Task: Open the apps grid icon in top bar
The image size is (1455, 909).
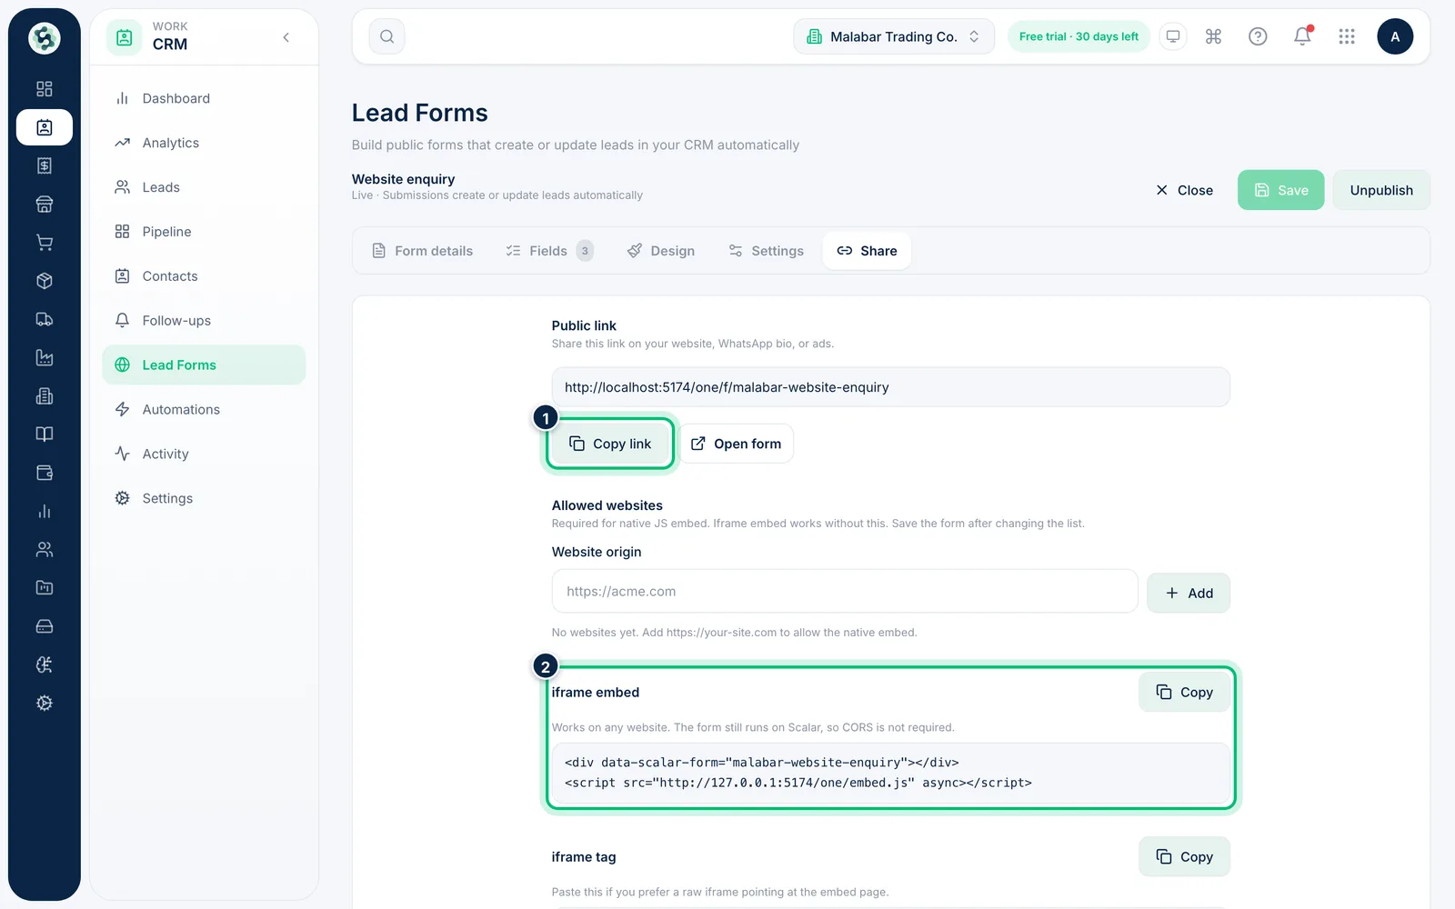Action: [x=1347, y=36]
